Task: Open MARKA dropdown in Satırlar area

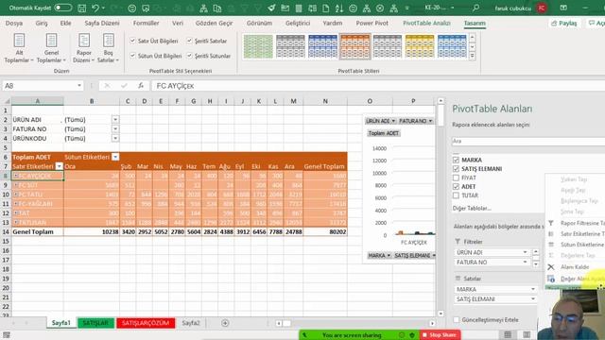Action: (533, 289)
